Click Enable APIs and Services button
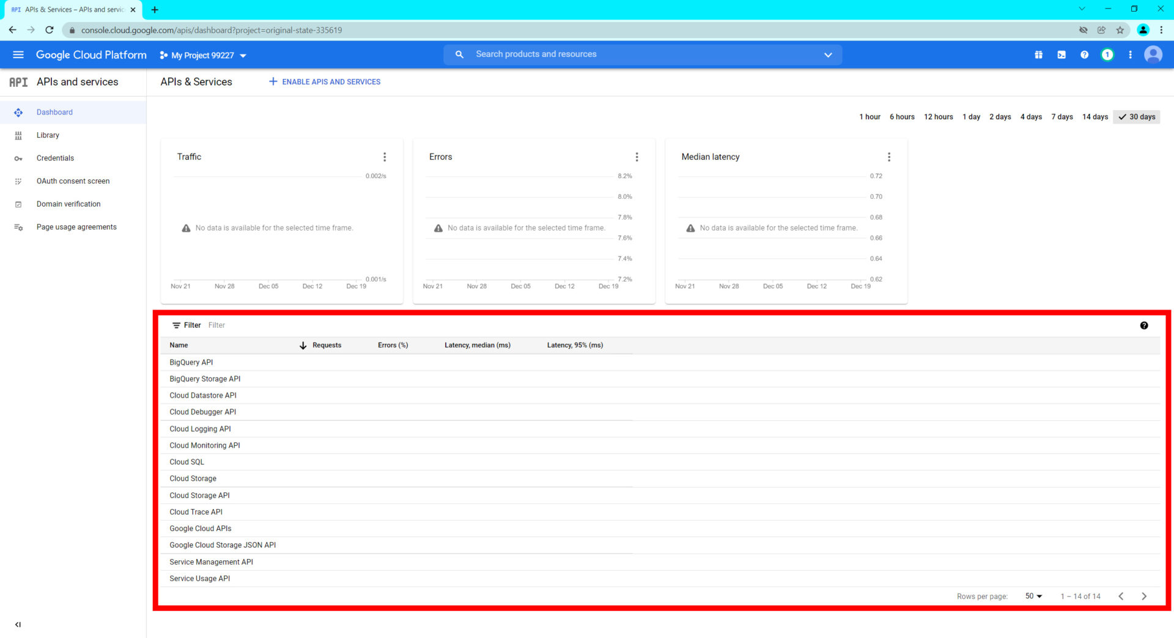Viewport: 1174px width, 638px height. (x=325, y=82)
